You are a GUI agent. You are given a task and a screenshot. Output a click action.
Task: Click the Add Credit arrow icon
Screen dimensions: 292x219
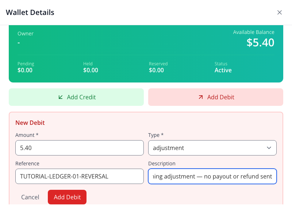[x=61, y=97]
